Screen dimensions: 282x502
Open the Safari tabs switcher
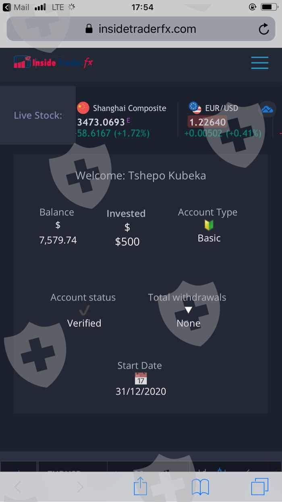tap(259, 487)
